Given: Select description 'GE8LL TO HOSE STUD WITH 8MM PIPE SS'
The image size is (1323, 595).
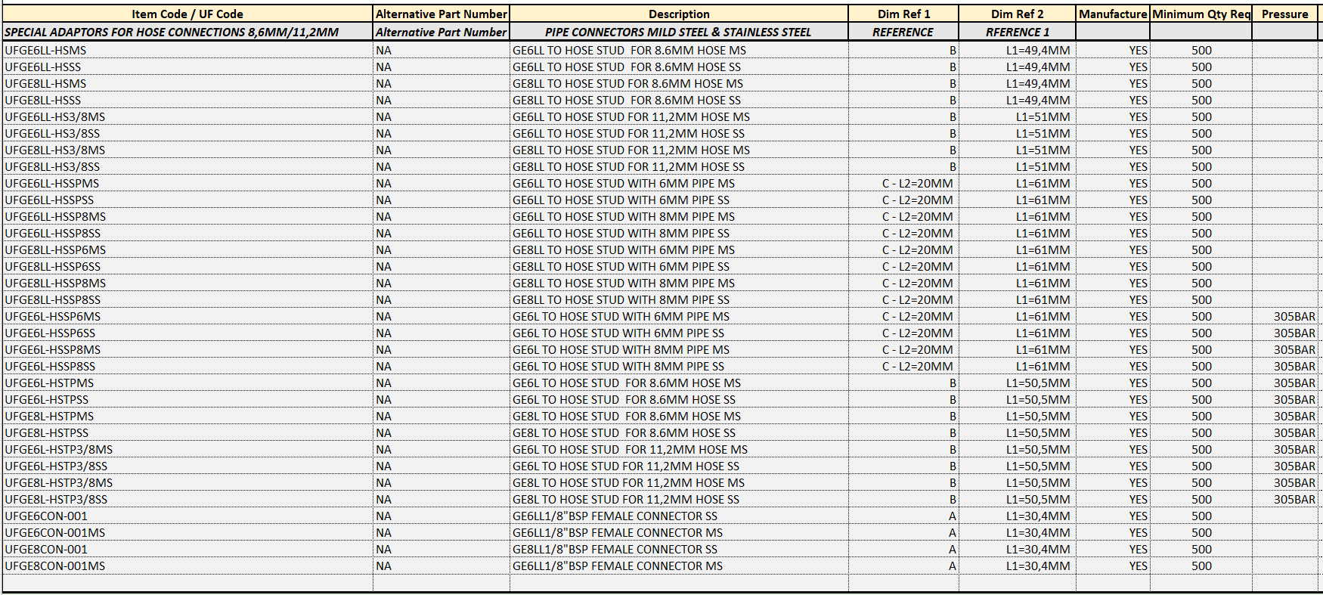Looking at the screenshot, I should pos(621,299).
